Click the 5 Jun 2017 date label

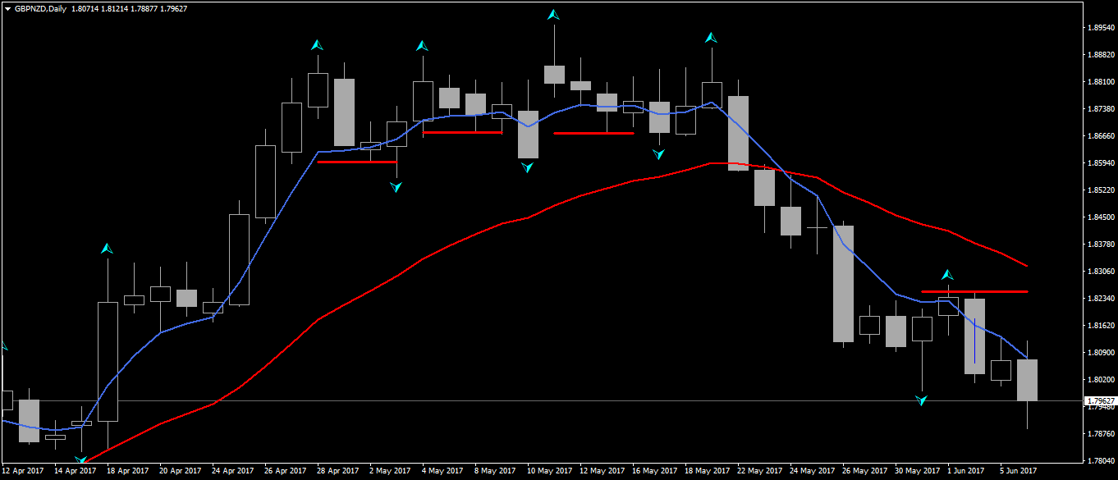[x=1019, y=471]
